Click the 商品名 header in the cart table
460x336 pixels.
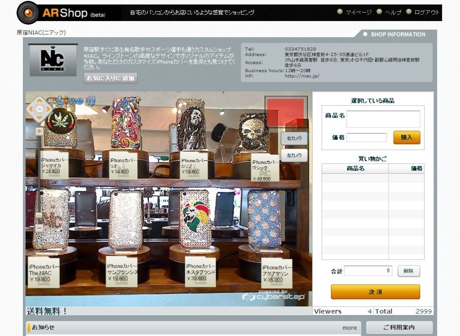pos(355,168)
